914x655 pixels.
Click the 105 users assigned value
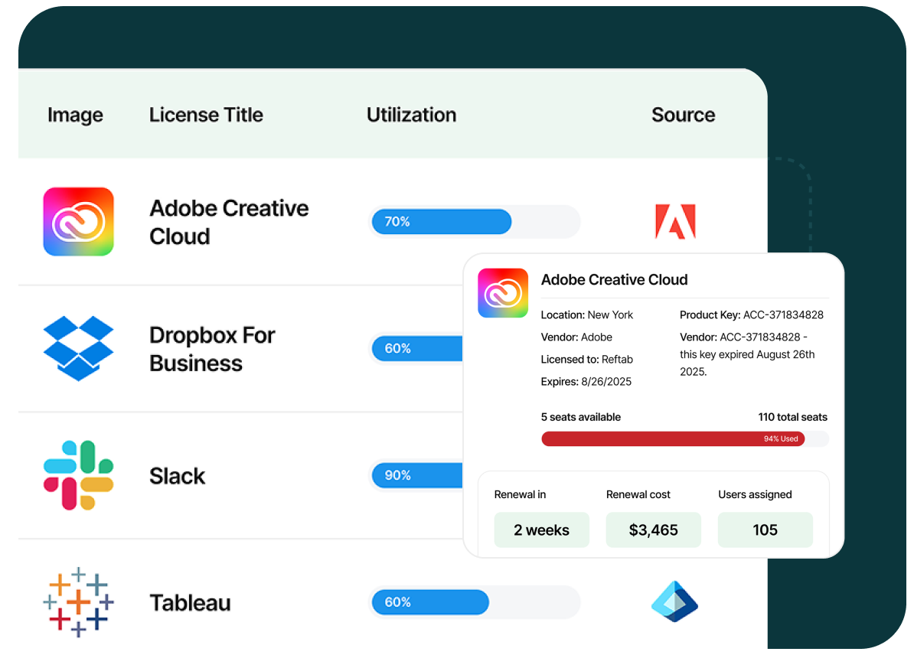pyautogui.click(x=765, y=530)
